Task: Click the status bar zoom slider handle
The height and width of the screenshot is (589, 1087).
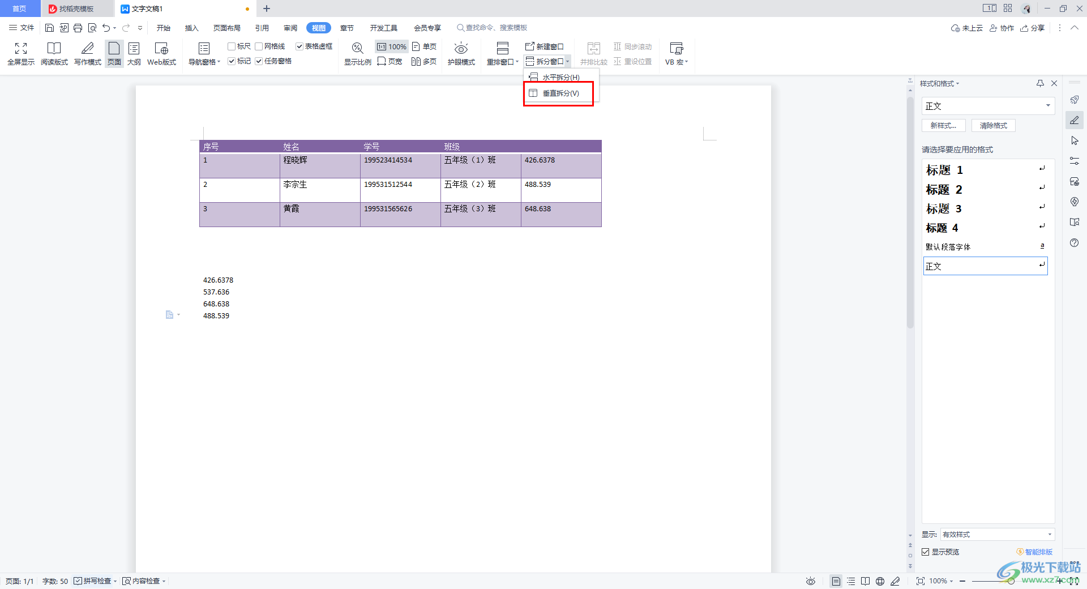Action: click(1011, 581)
